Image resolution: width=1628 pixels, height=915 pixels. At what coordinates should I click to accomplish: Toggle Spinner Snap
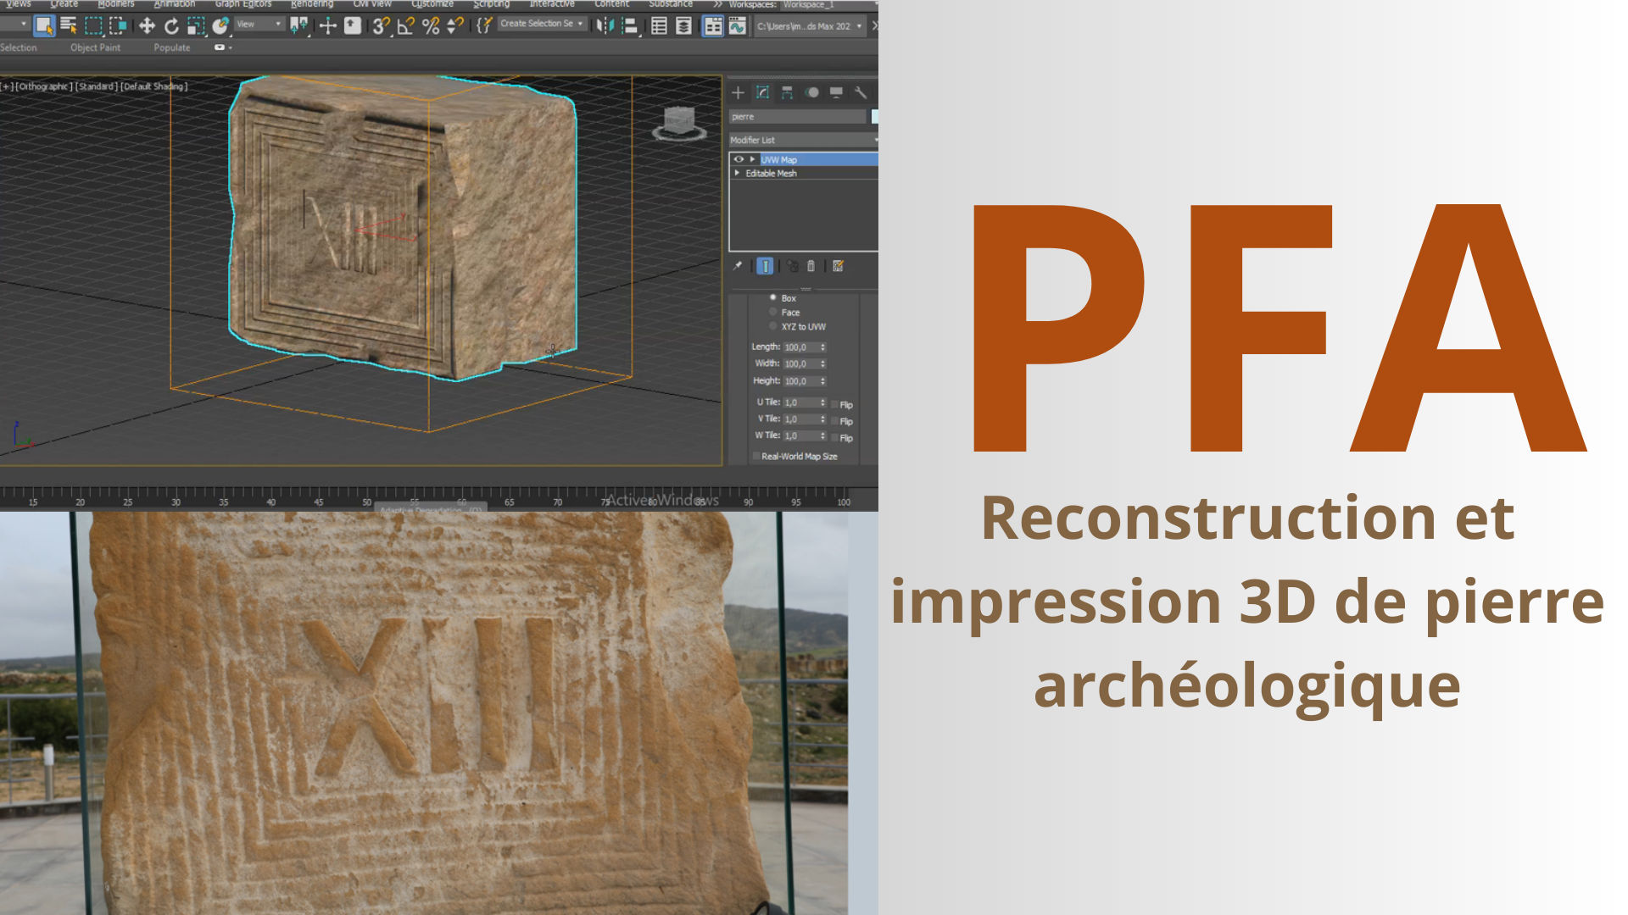[454, 26]
